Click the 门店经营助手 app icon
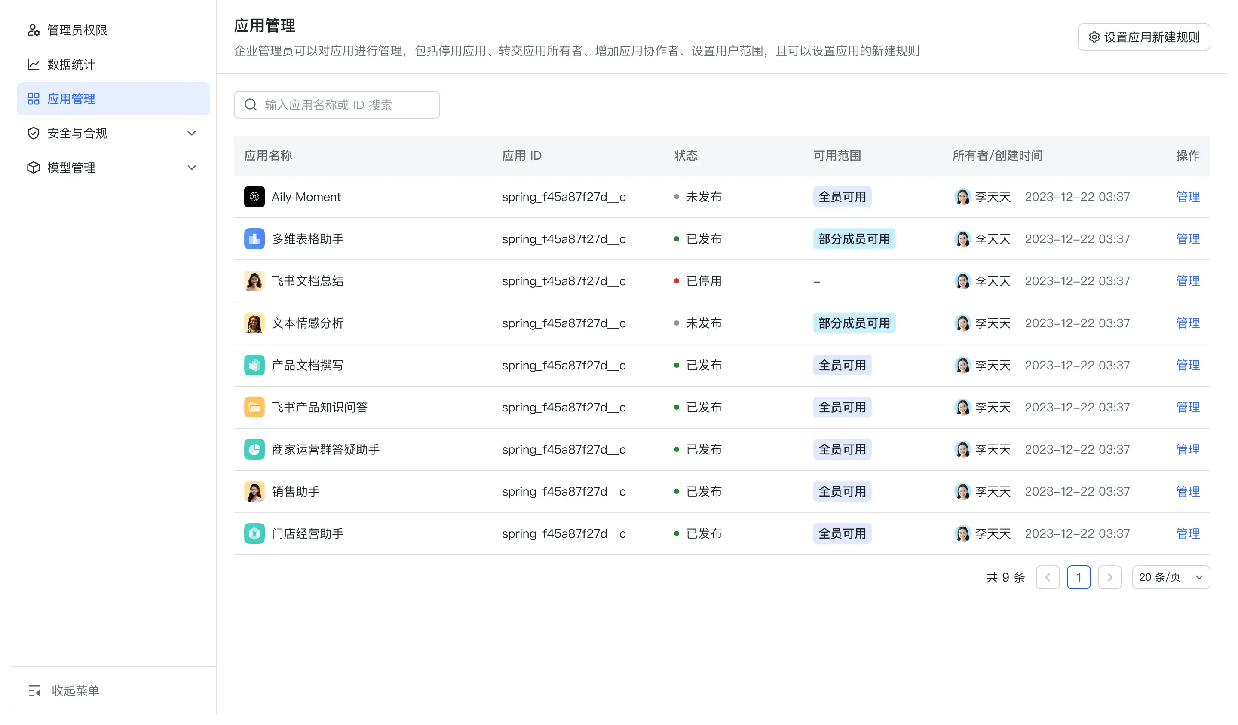This screenshot has height=725, width=1238. click(x=258, y=541)
